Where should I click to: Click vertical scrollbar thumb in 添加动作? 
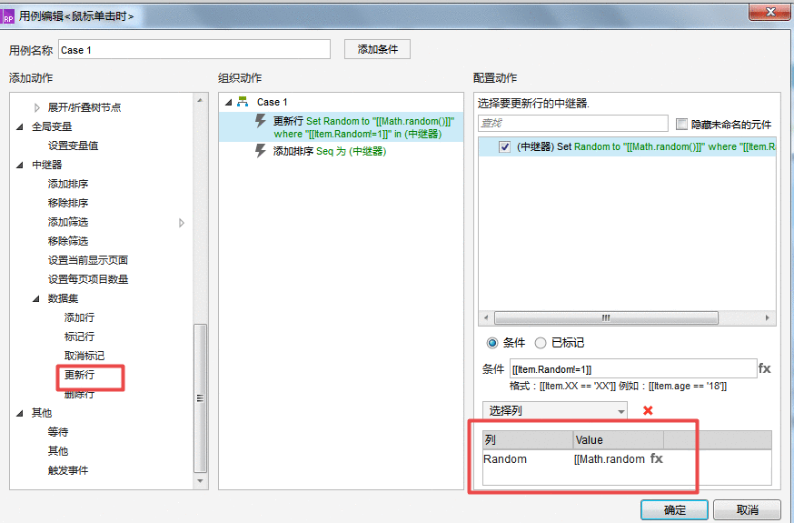[x=201, y=397]
